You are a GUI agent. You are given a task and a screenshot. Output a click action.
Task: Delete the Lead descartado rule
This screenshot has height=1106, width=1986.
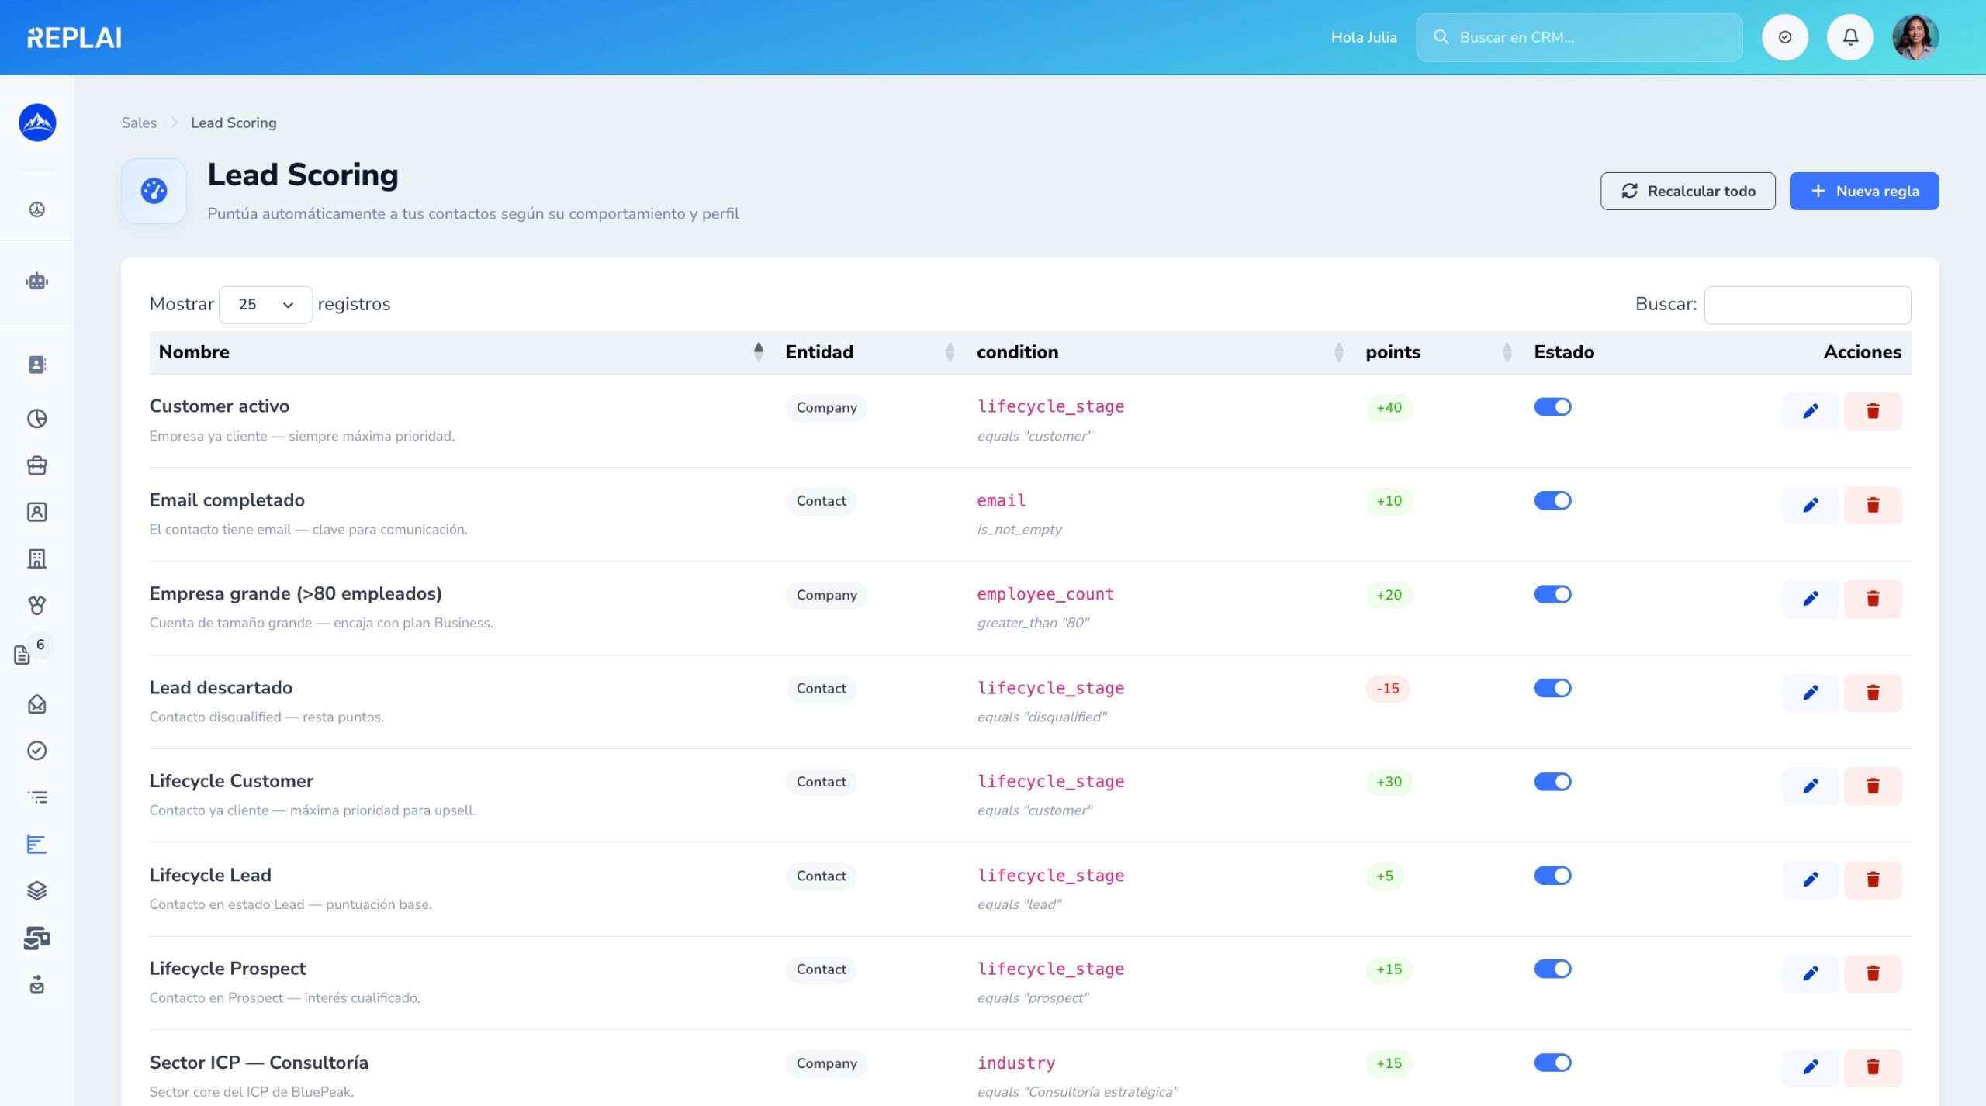point(1873,693)
